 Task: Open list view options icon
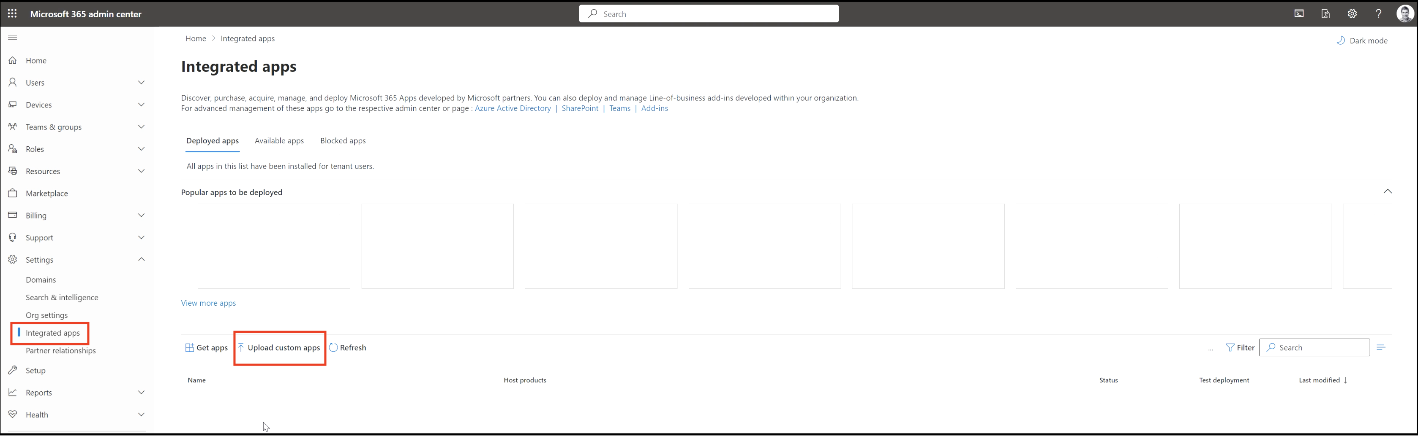(x=1380, y=347)
